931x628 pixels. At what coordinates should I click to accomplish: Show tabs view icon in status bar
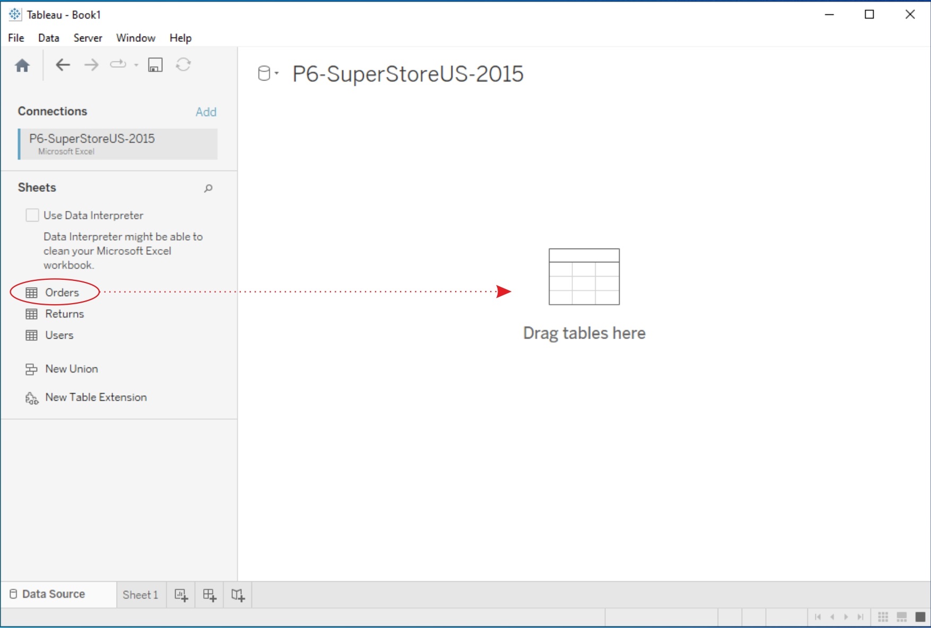pos(920,617)
